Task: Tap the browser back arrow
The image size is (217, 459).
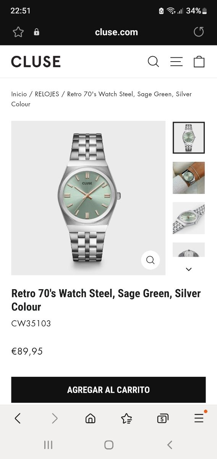Action: 18,418
